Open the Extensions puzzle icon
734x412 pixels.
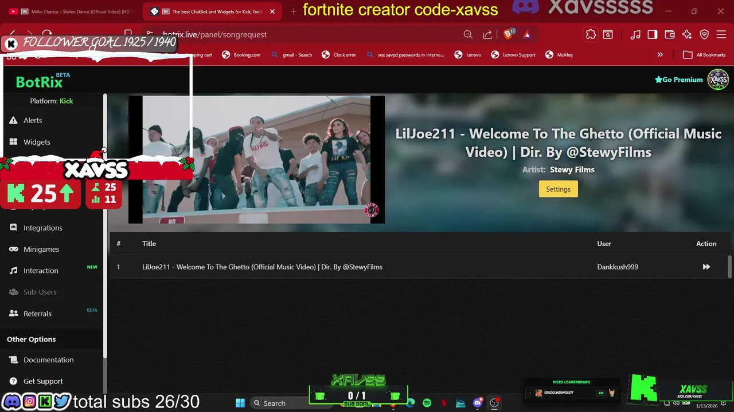591,34
